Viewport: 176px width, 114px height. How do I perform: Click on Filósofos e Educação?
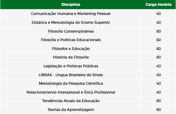point(71,49)
